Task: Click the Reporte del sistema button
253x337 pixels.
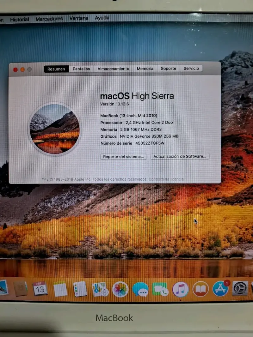Action: point(123,157)
